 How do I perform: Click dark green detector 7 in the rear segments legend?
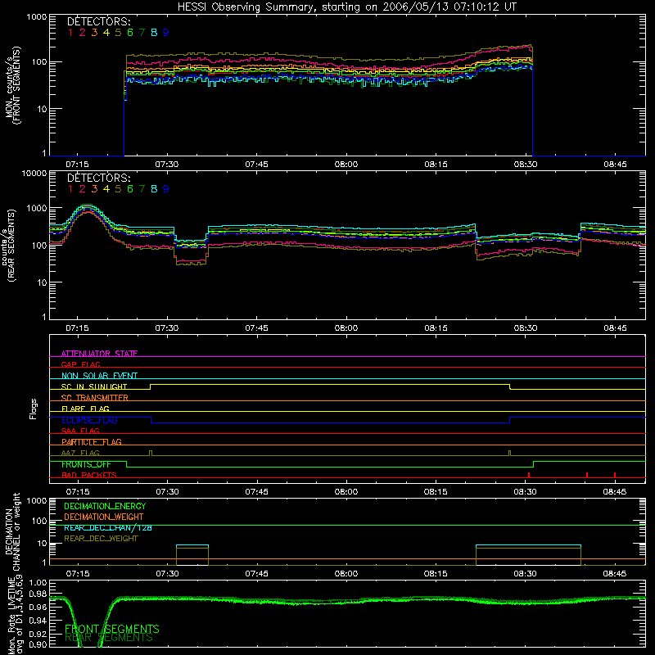pos(142,189)
